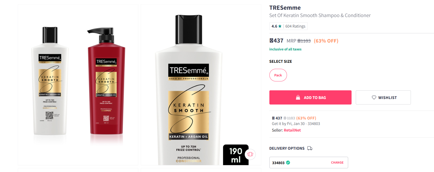Open shampoo and conditioner set image

(x=78, y=85)
